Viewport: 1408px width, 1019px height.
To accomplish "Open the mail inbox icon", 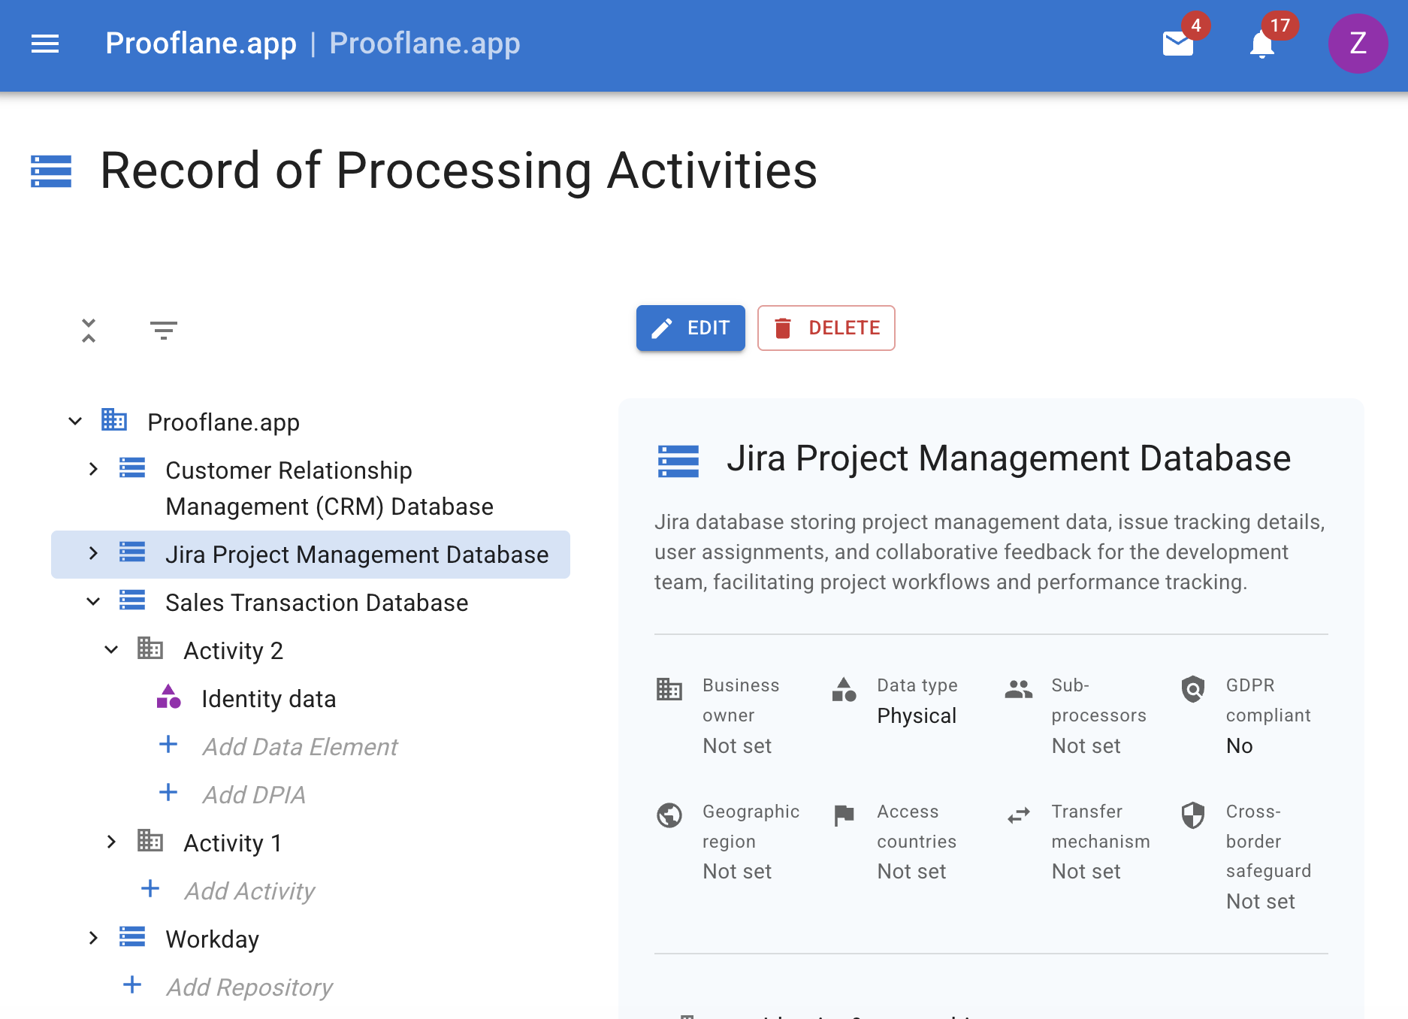I will point(1177,45).
